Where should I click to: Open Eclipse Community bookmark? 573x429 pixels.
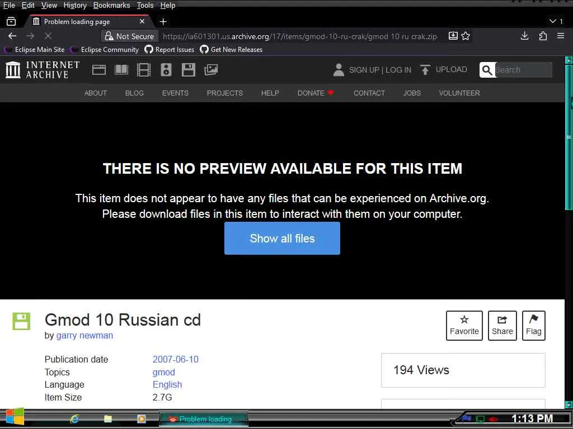pyautogui.click(x=105, y=50)
